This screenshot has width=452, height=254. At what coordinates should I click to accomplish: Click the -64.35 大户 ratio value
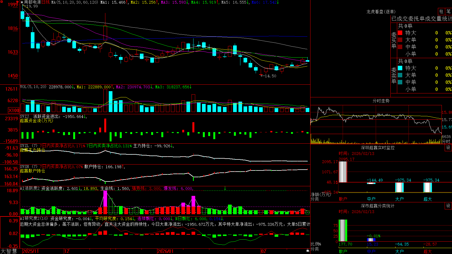click(x=402, y=244)
